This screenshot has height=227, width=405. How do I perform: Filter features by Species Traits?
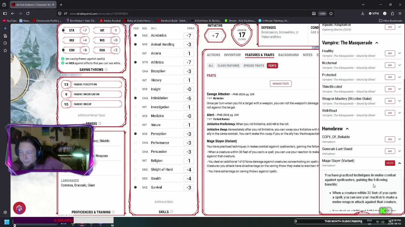pyautogui.click(x=254, y=66)
